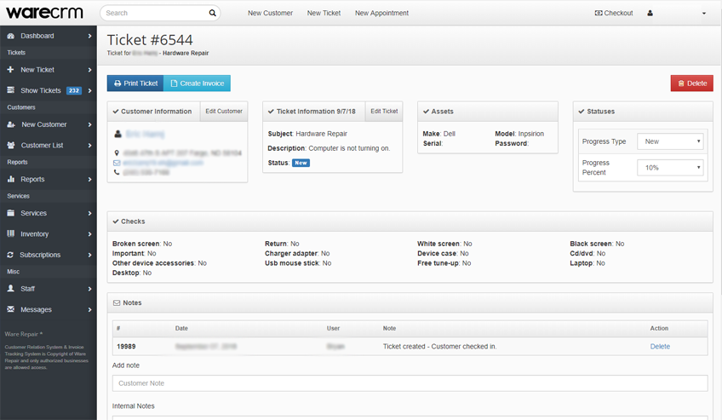Click the Subscriptions refresh icon
This screenshot has height=420, width=722.
click(x=10, y=255)
